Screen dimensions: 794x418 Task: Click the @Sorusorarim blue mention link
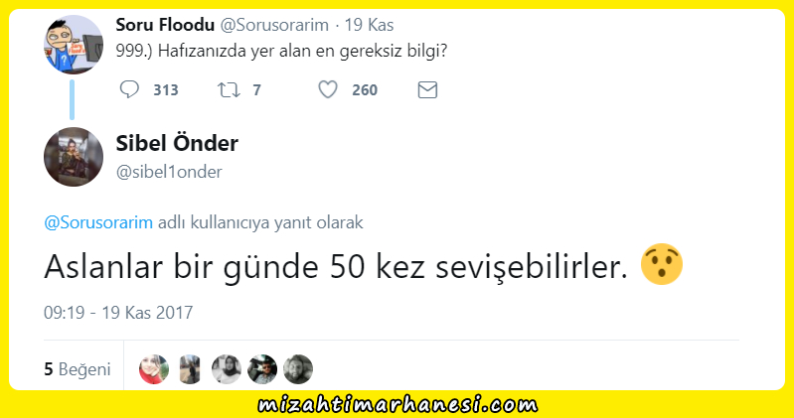coord(98,222)
